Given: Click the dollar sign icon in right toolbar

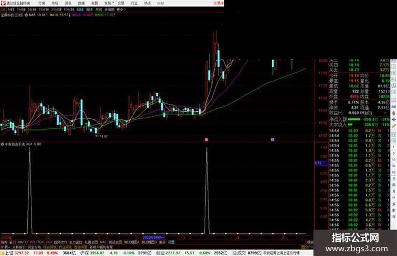Looking at the screenshot, I should click(x=394, y=113).
